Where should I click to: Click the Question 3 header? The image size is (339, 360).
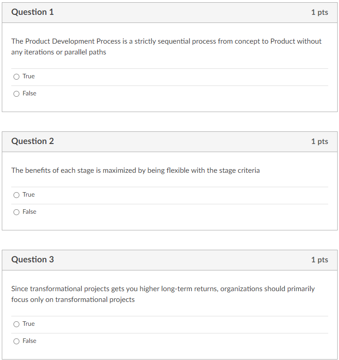click(32, 260)
